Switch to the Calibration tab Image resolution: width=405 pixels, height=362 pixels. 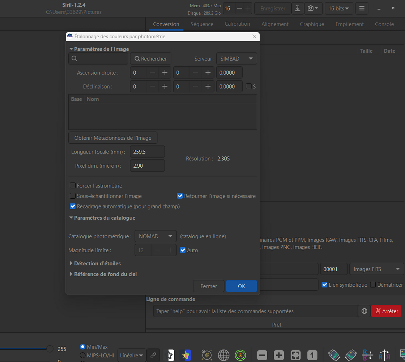point(237,24)
